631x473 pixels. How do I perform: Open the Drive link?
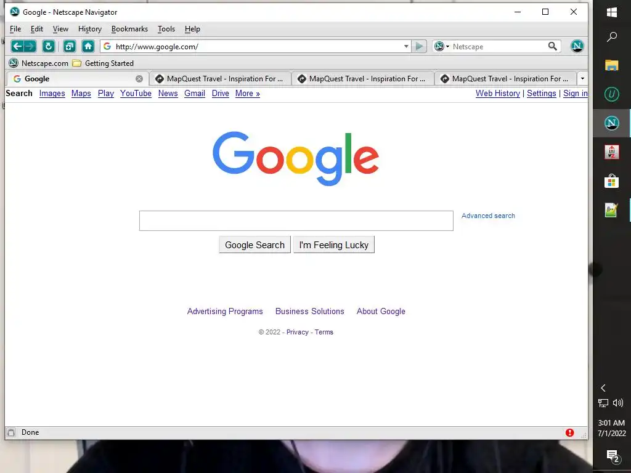click(x=220, y=94)
